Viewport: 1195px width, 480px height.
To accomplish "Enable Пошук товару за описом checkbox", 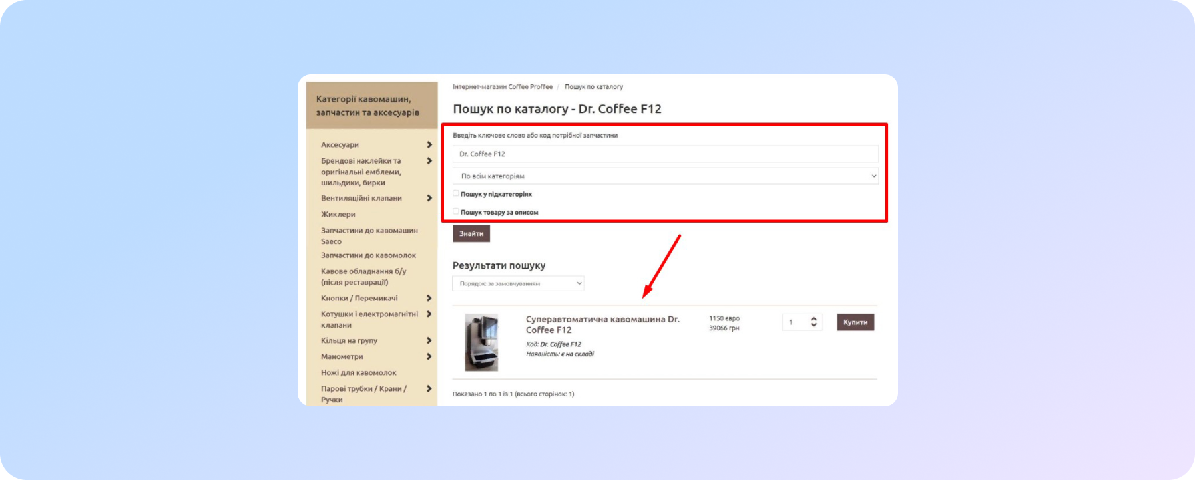I will click(x=456, y=212).
